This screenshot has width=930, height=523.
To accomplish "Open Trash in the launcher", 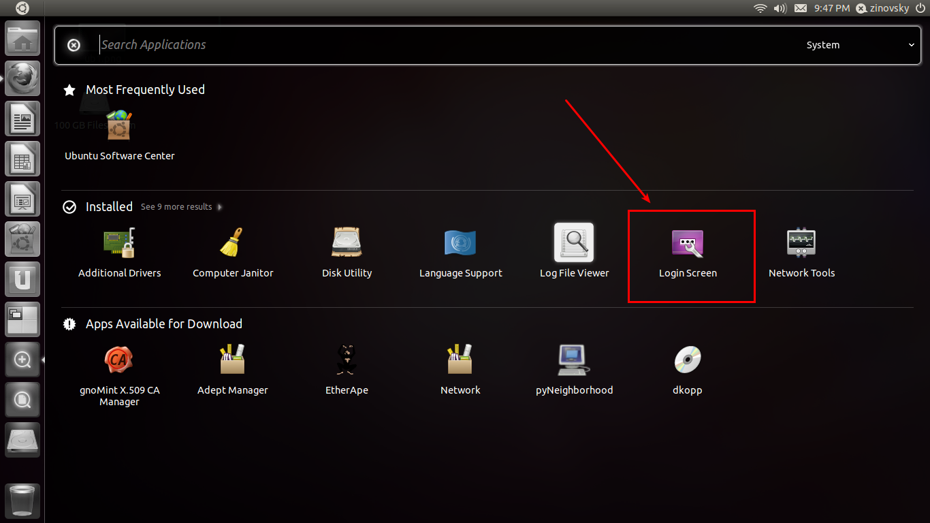I will coord(22,501).
